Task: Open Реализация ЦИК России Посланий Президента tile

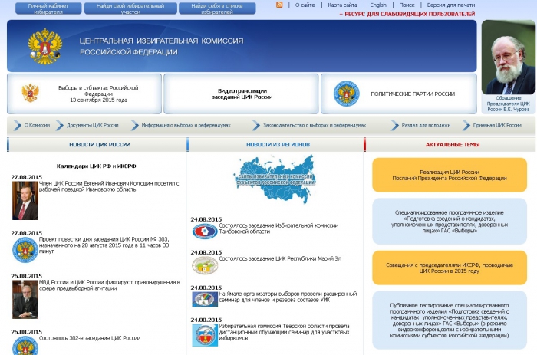Action: (x=450, y=175)
